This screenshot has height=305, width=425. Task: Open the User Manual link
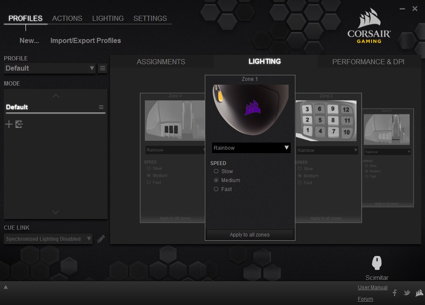(x=372, y=288)
